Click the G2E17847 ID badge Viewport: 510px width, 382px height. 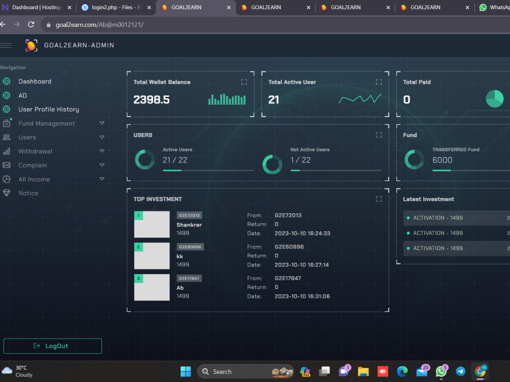pos(189,279)
